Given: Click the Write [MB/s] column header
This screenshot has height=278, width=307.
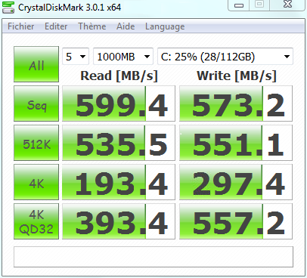Looking at the screenshot, I should (237, 76).
